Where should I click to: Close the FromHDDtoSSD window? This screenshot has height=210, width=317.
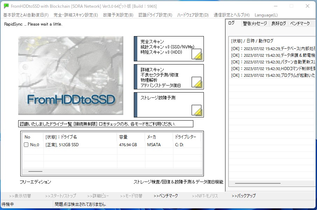pyautogui.click(x=308, y=6)
